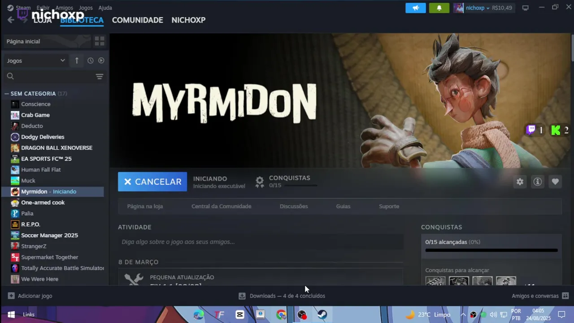Viewport: 574px width, 323px height.
Task: Show hidden system tray icons
Action: point(463,314)
